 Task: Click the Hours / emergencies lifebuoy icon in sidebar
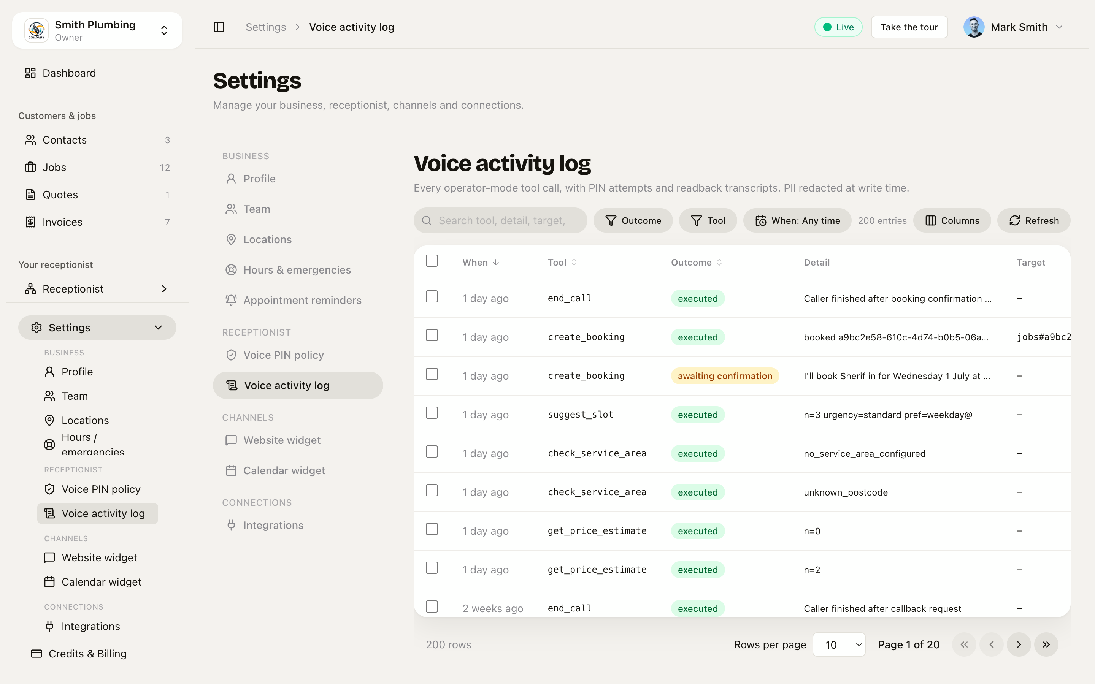click(x=49, y=445)
